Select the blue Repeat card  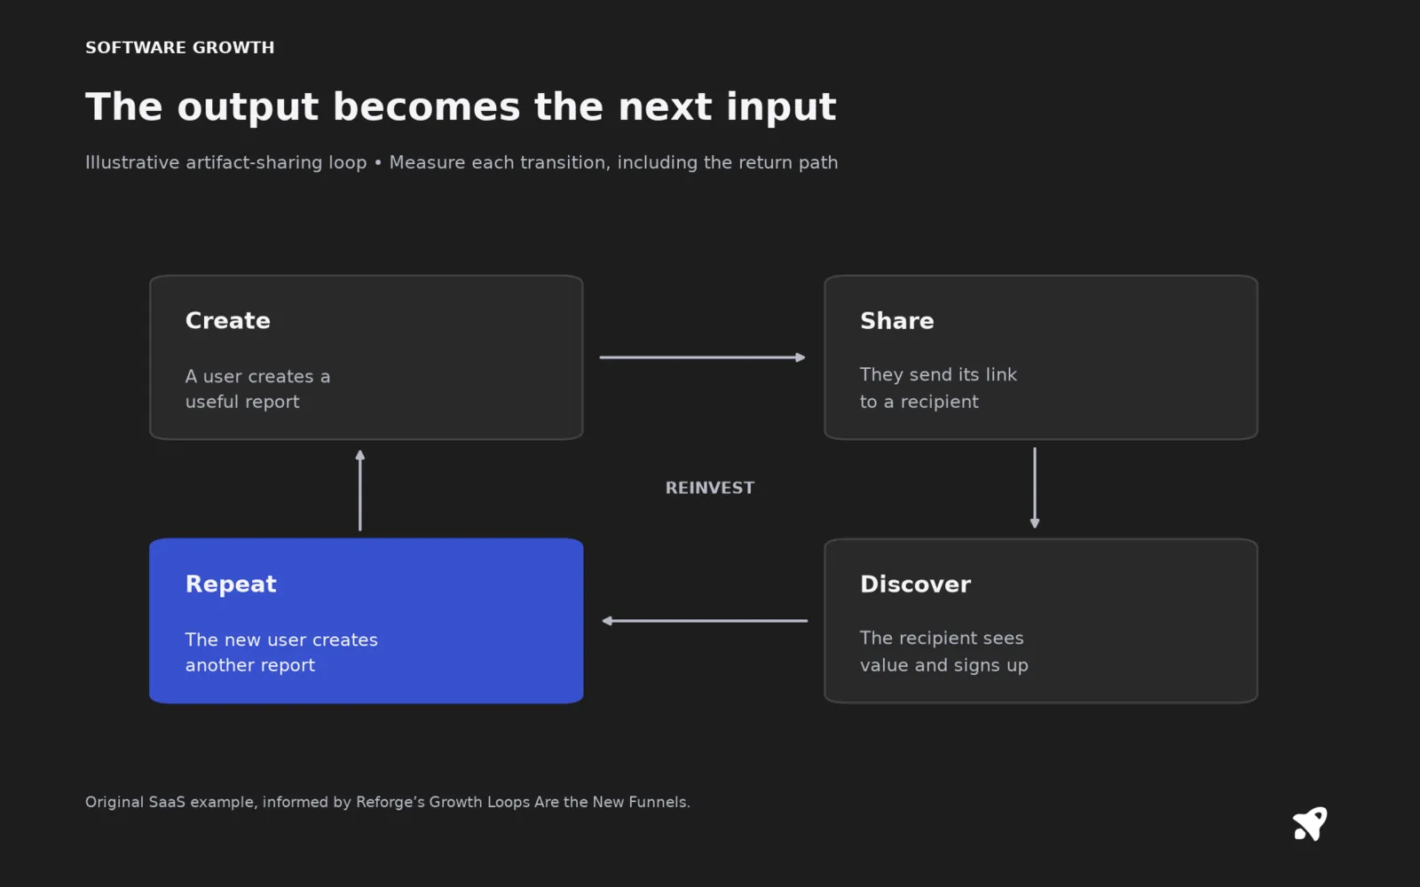coord(367,621)
